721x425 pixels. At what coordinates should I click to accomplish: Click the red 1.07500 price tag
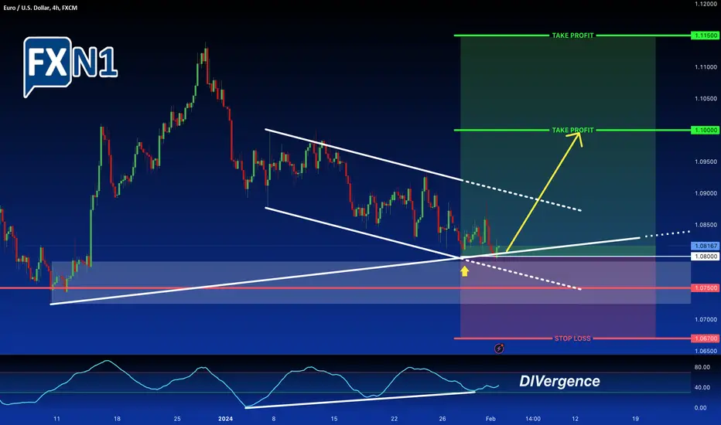[706, 288]
